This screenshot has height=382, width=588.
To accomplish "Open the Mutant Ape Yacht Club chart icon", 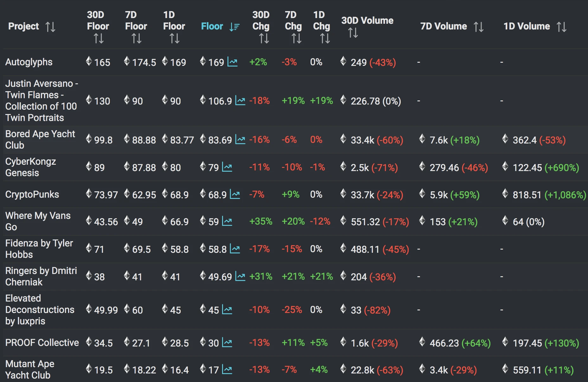I will coord(227,370).
